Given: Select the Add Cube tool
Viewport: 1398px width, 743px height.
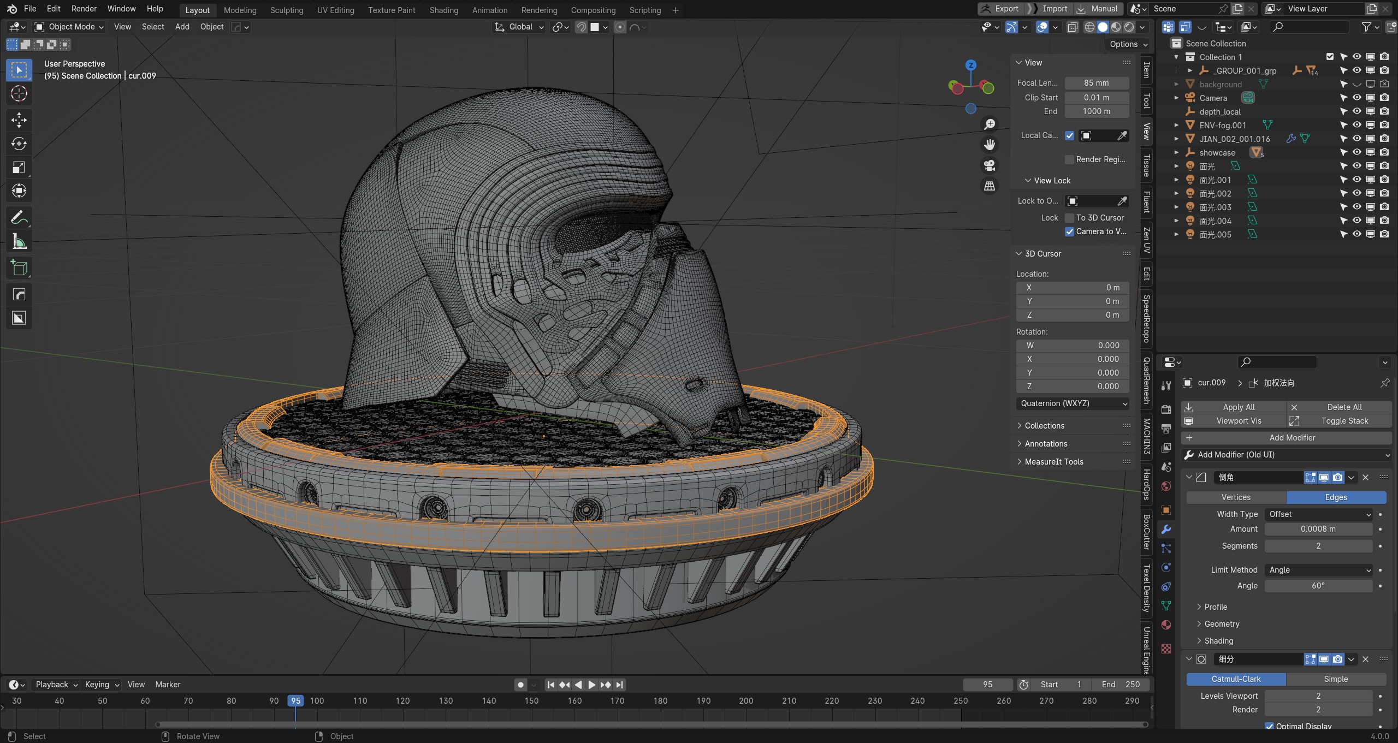Looking at the screenshot, I should click(19, 268).
